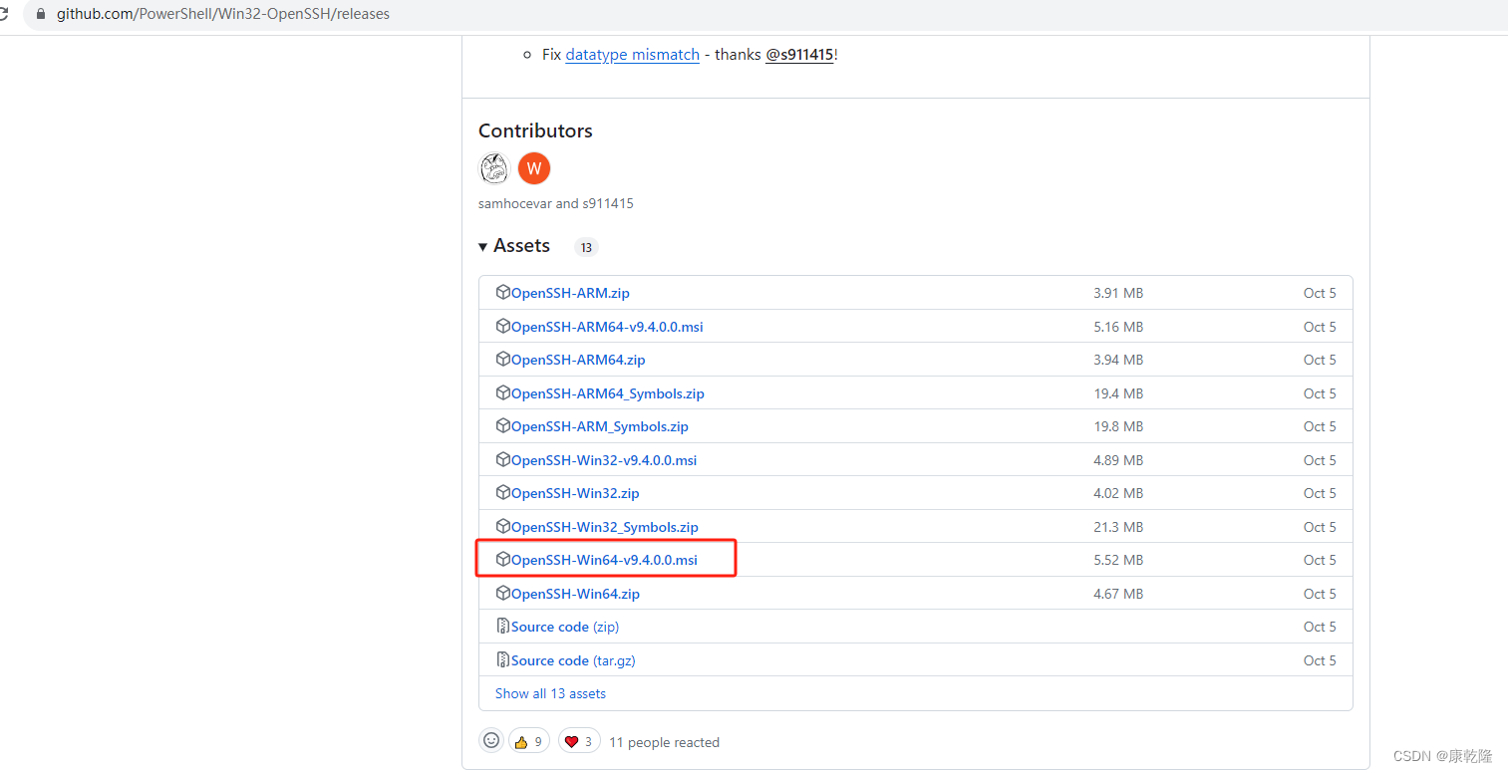Click 11 people reacted text

664,742
